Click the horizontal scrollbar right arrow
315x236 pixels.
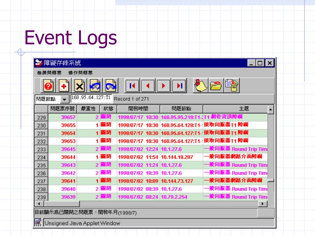pos(263,204)
